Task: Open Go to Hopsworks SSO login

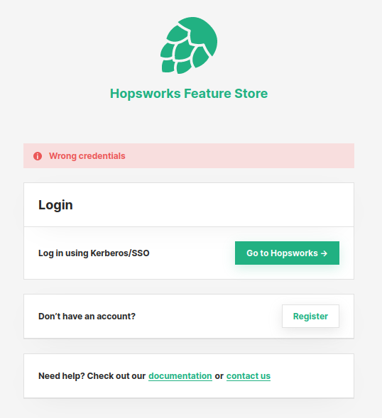Action: coord(287,253)
